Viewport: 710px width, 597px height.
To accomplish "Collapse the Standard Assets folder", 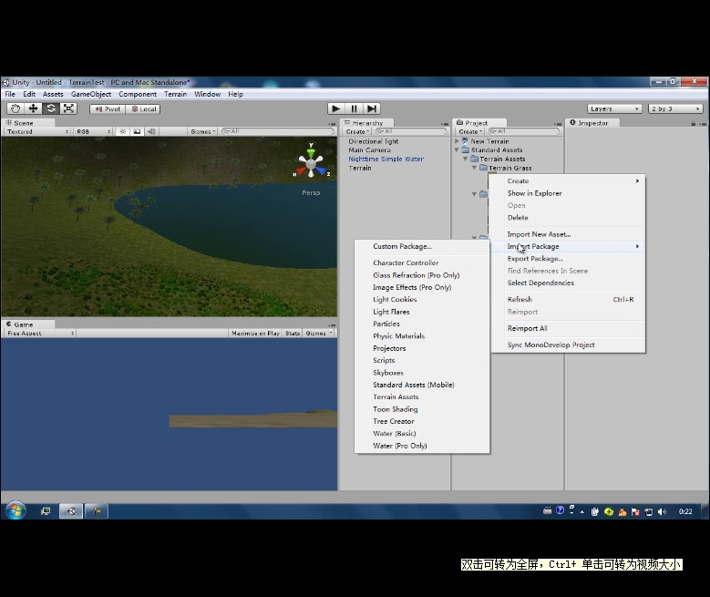I will click(457, 149).
